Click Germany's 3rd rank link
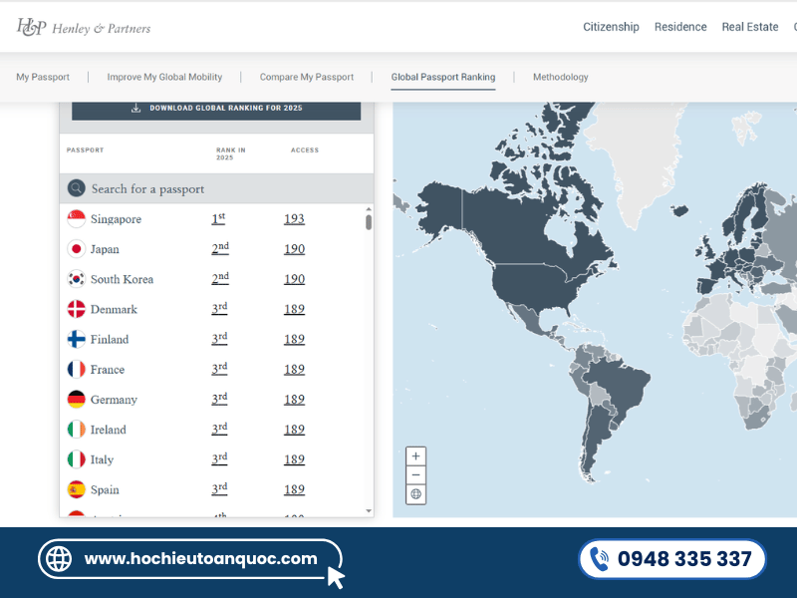The image size is (797, 598). [219, 399]
